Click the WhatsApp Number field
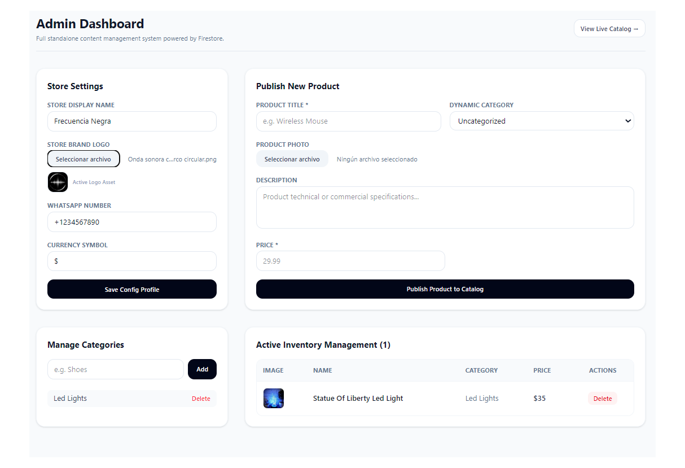The image size is (685, 468). (132, 222)
